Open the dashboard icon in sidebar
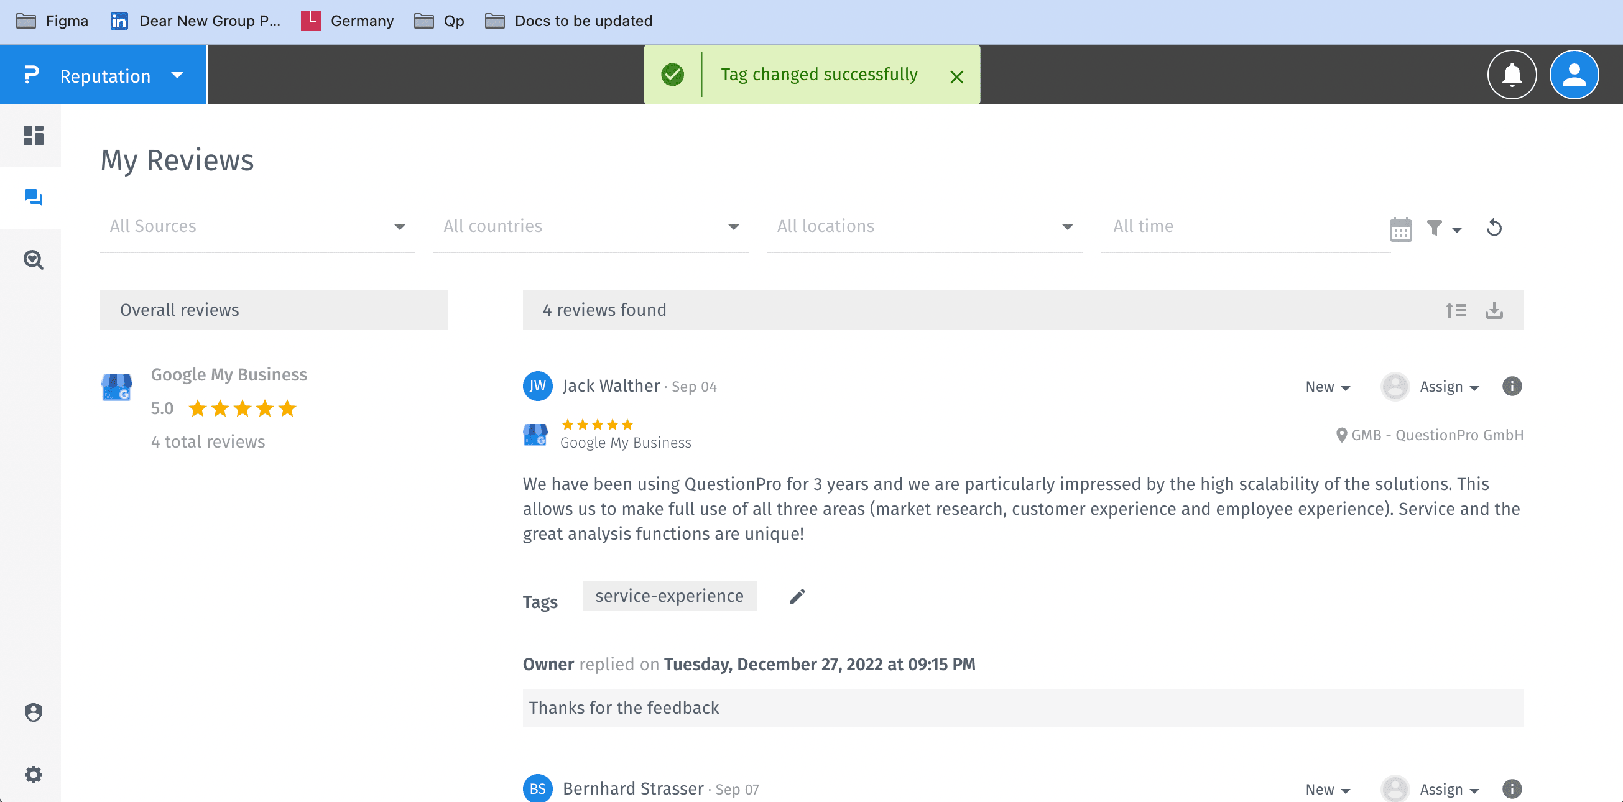1623x802 pixels. coord(33,136)
